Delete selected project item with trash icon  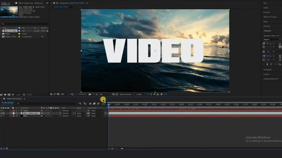click(24, 95)
